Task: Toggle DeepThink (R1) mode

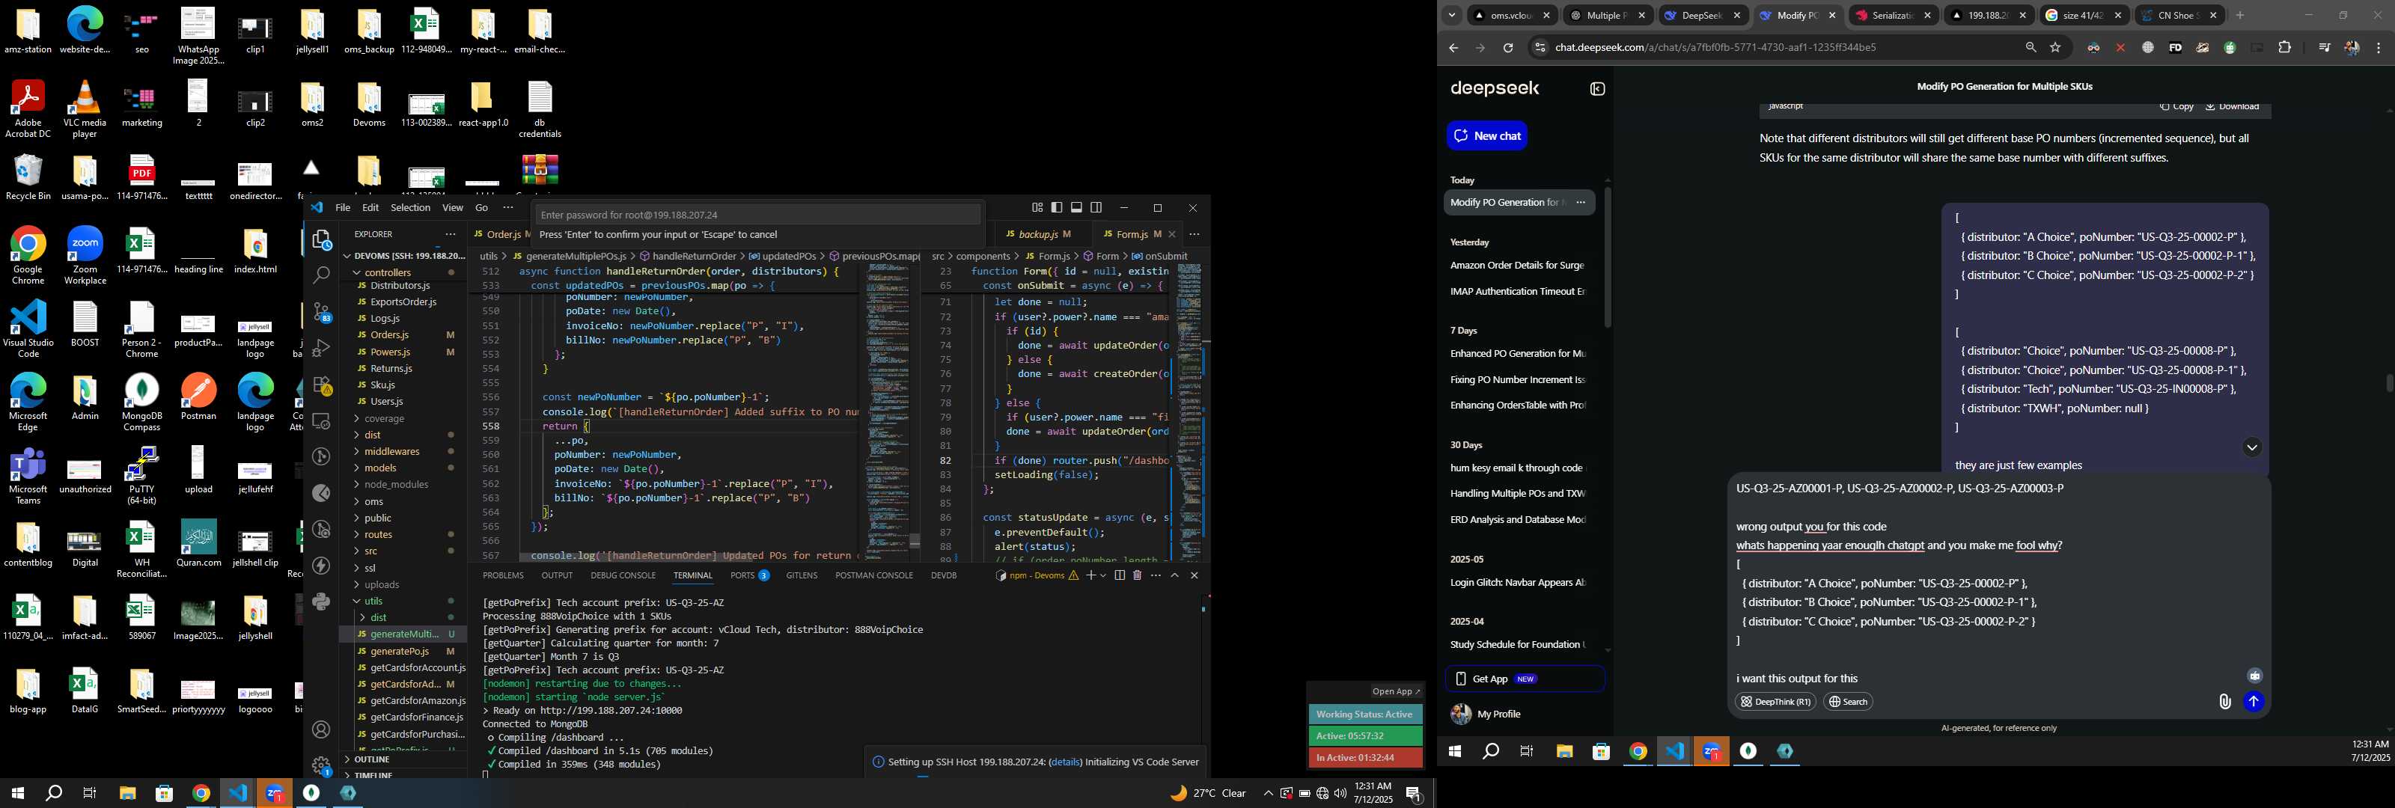Action: tap(1776, 702)
